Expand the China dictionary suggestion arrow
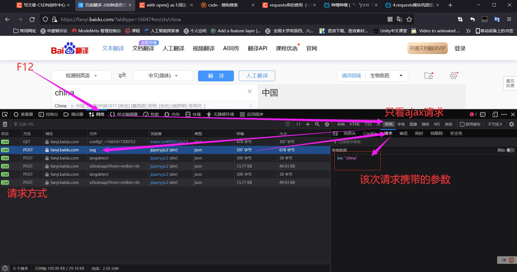 250,106
